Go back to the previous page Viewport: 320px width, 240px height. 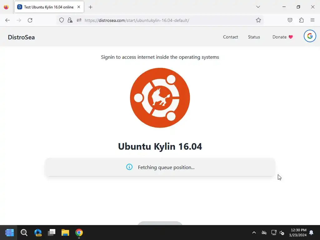[7, 20]
